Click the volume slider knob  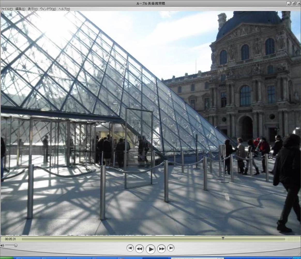click(16, 245)
